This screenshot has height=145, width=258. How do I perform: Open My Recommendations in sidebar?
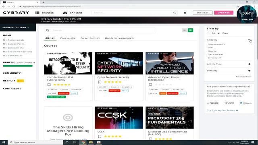tap(17, 52)
